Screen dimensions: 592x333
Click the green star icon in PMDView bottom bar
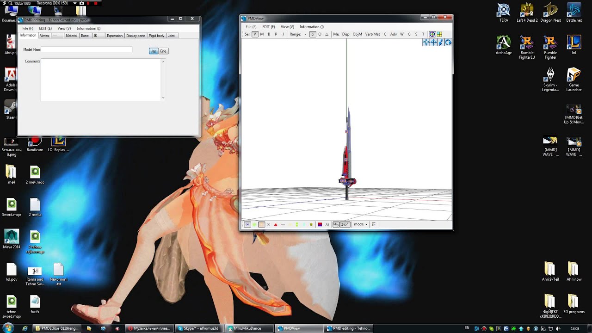254,225
